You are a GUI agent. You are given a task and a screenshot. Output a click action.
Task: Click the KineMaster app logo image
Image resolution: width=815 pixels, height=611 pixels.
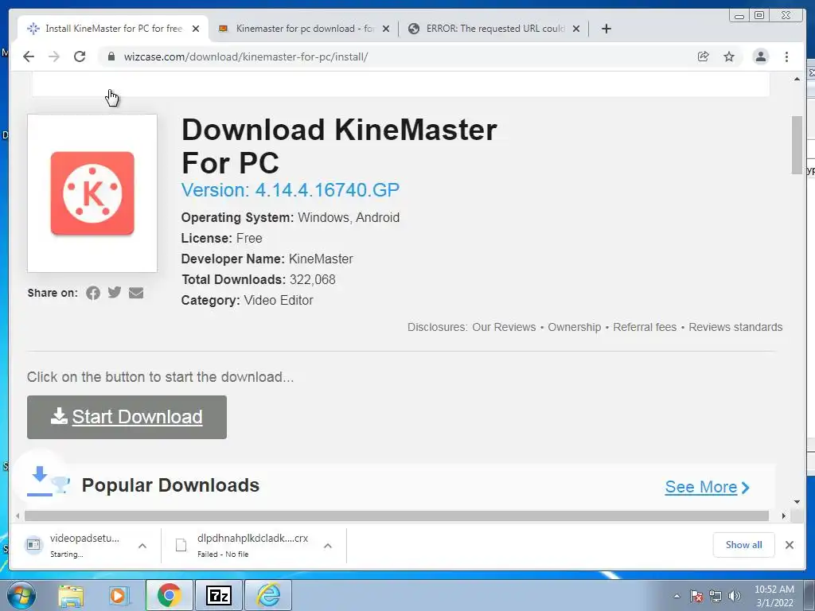point(92,193)
